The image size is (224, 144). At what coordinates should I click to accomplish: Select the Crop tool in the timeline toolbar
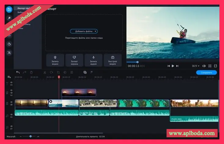[58, 72]
